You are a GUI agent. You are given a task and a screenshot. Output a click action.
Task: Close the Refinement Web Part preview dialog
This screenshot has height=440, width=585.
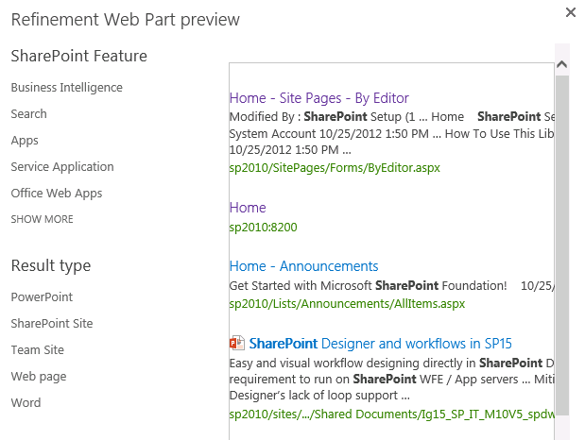coord(571,12)
